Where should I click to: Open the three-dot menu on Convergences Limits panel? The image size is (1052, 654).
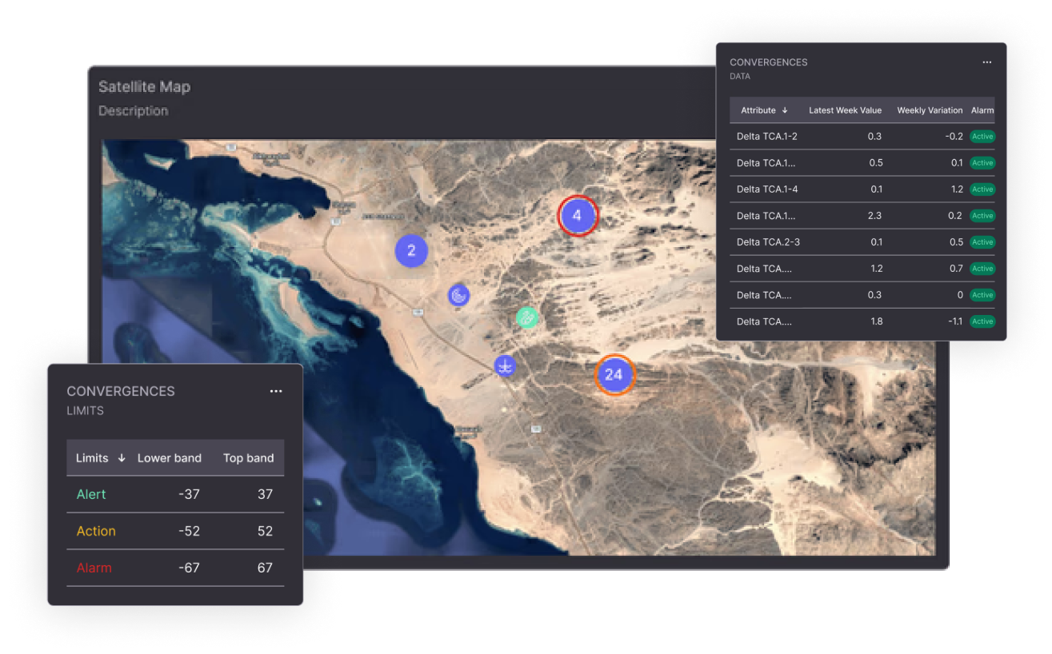click(x=276, y=391)
